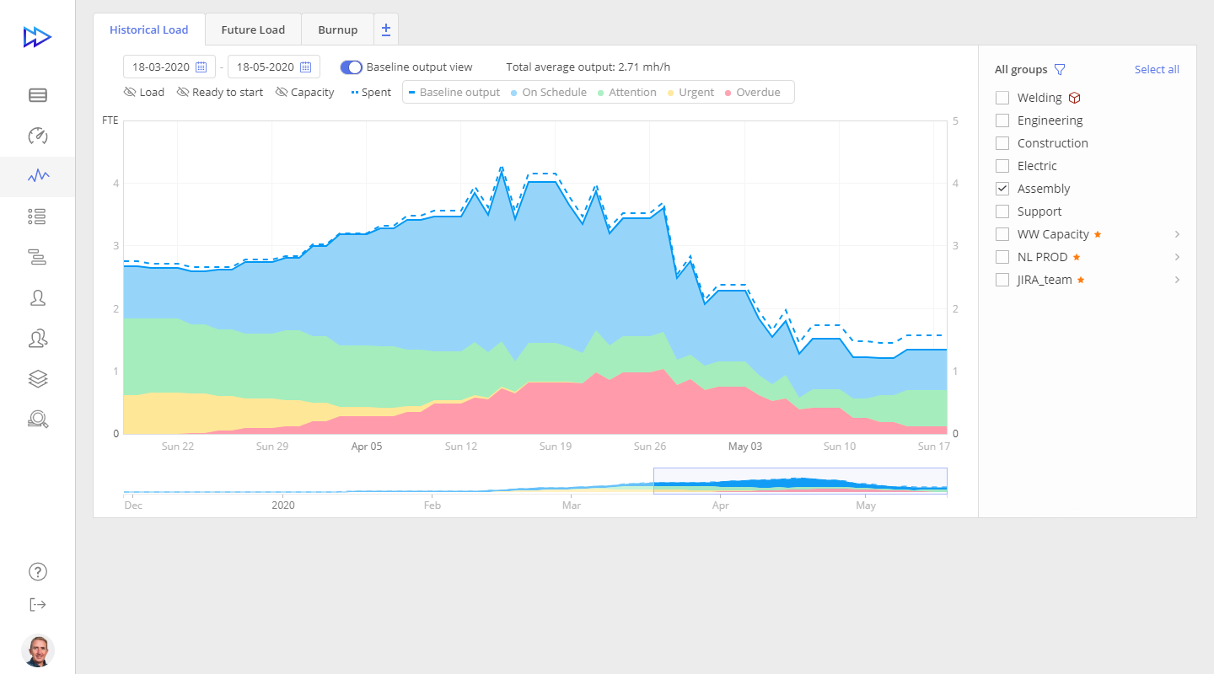Viewport: 1214px width, 674px height.
Task: Click the filter funnel icon beside All groups
Action: (1060, 70)
